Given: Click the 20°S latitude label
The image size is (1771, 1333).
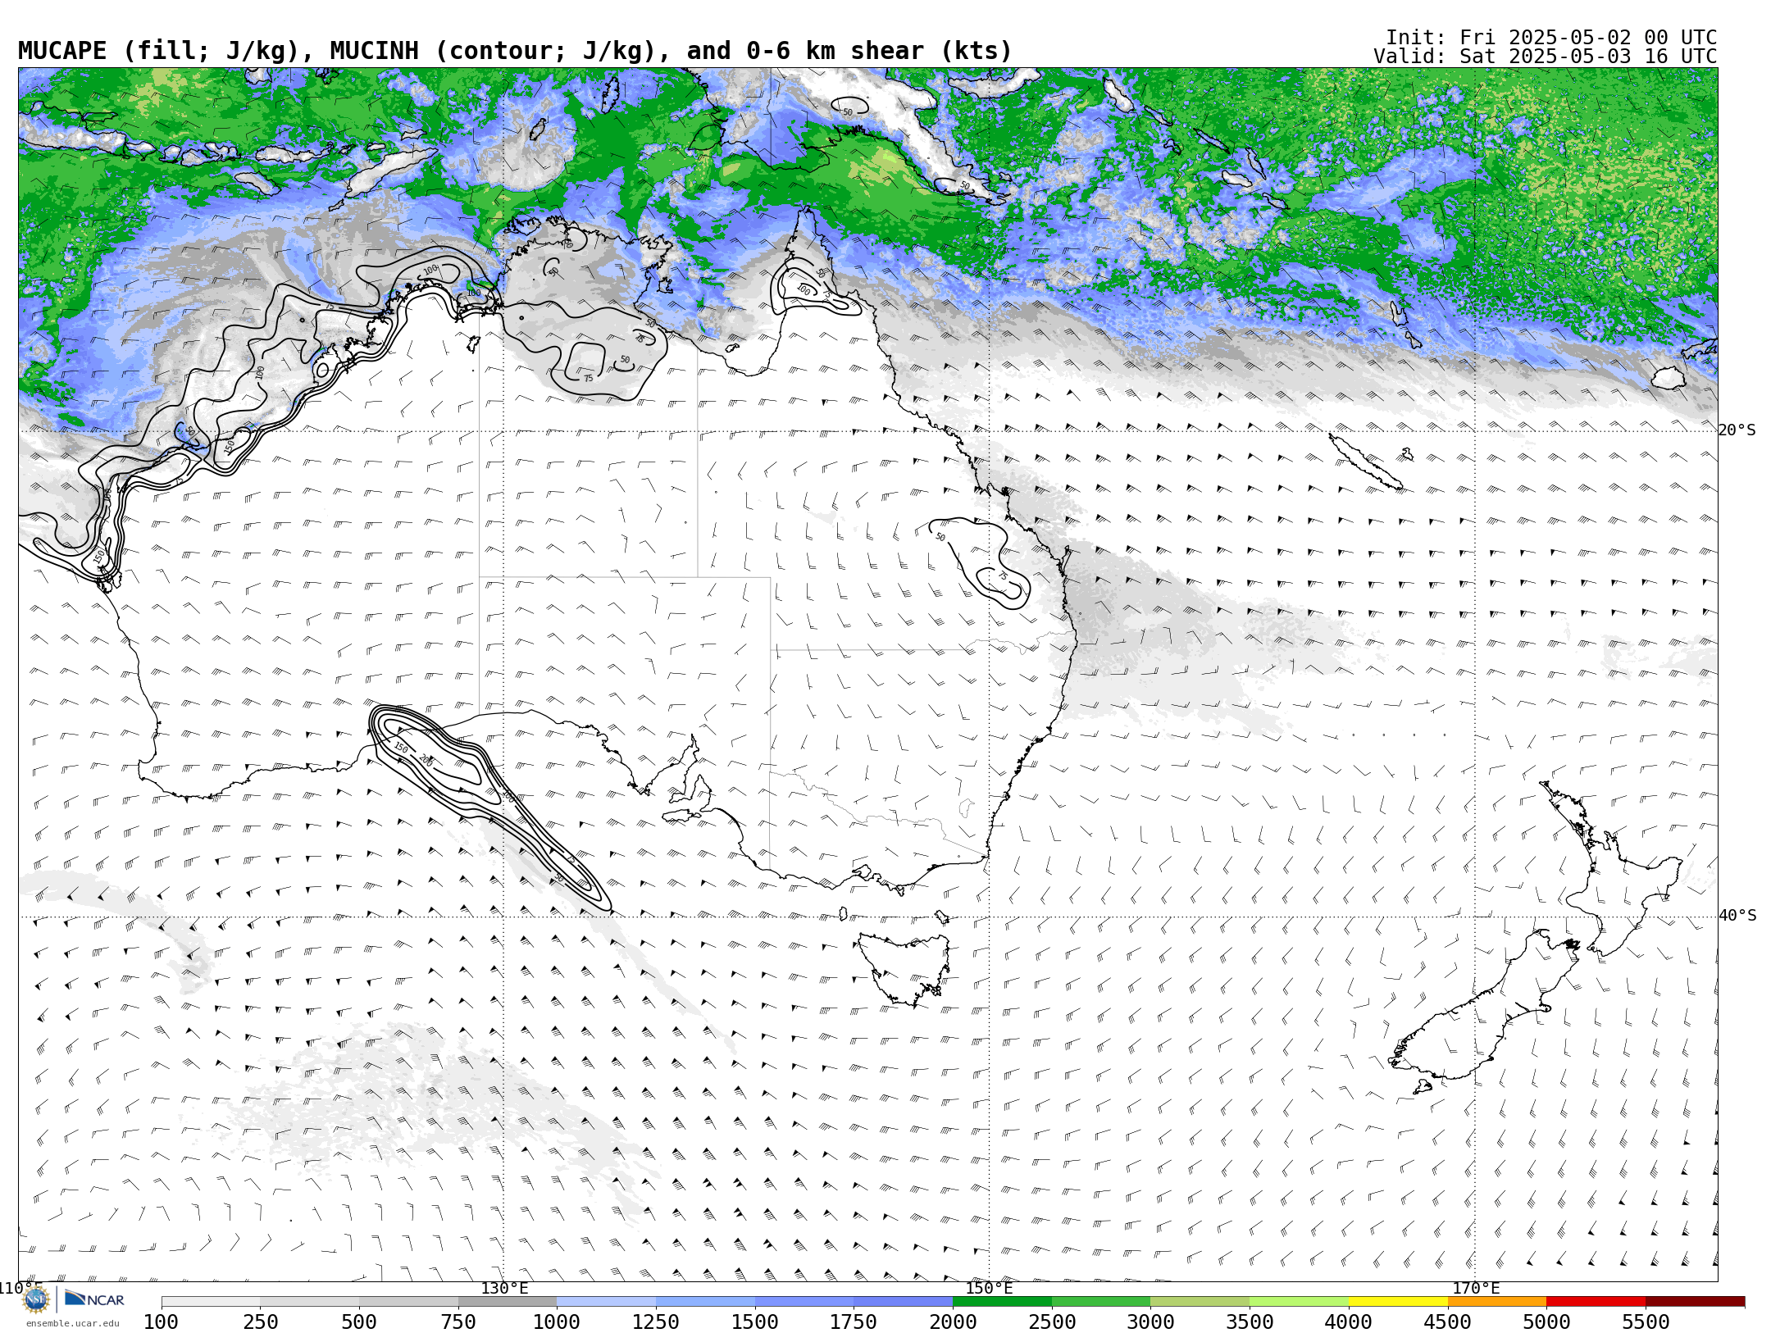Looking at the screenshot, I should (1737, 430).
